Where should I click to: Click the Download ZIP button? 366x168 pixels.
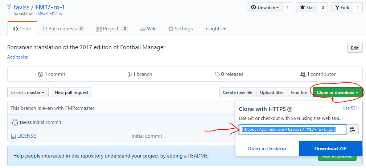tap(330, 148)
